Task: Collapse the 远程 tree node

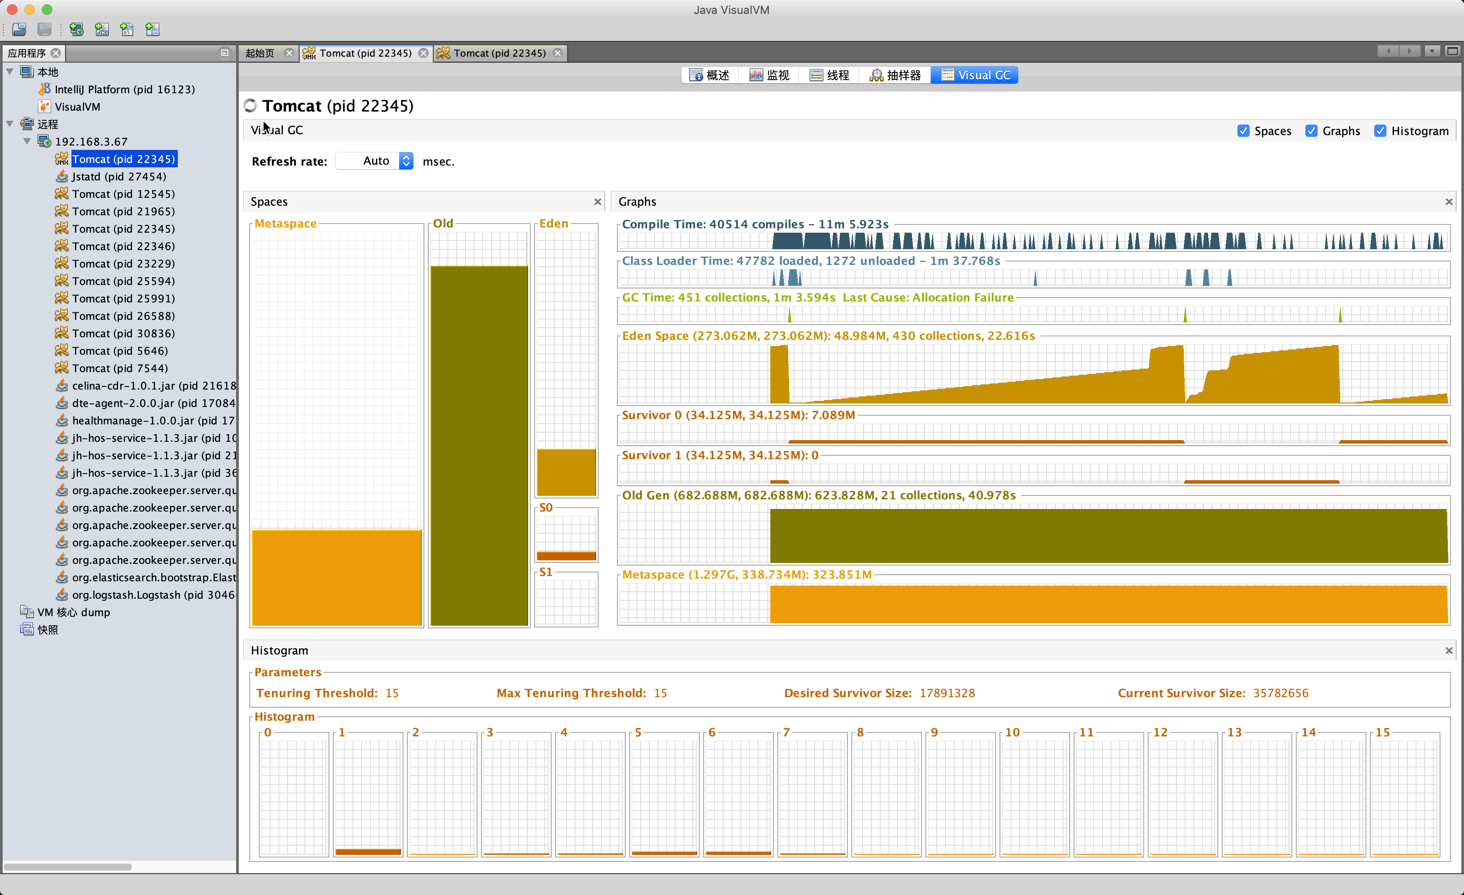Action: [10, 124]
